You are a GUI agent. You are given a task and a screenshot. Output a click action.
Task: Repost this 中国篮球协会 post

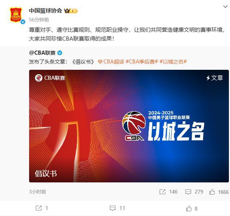pyautogui.click(x=42, y=208)
